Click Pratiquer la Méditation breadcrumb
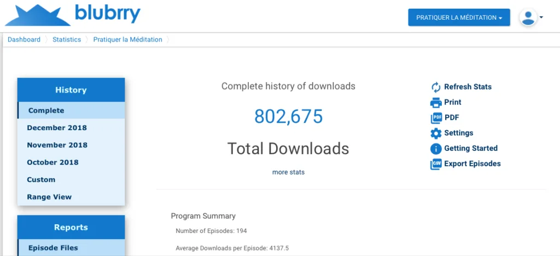The height and width of the screenshot is (256, 560). click(x=127, y=39)
